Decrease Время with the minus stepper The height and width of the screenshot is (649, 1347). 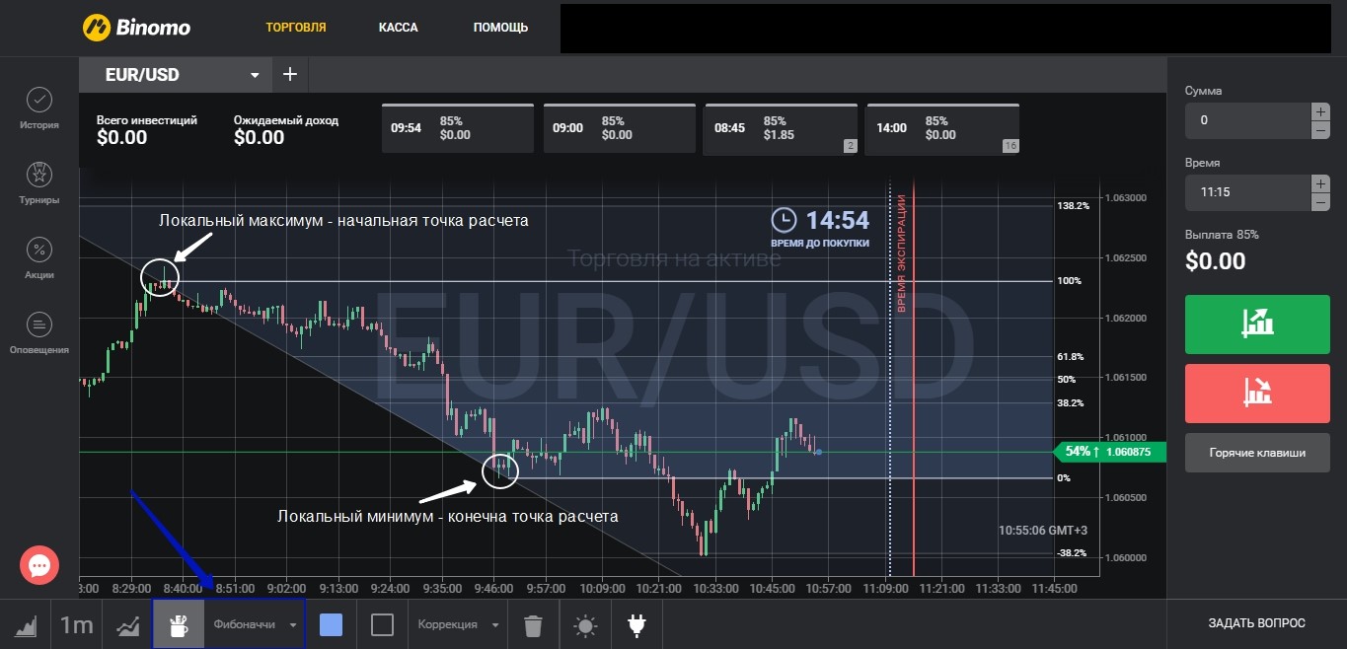pos(1320,202)
